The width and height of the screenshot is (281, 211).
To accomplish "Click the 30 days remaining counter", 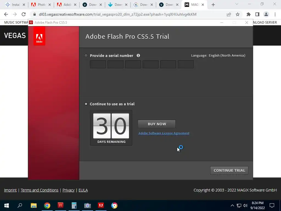I will point(111,128).
